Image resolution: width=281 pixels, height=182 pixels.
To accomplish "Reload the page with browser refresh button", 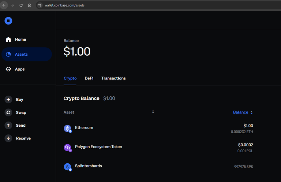I will pos(21,5).
